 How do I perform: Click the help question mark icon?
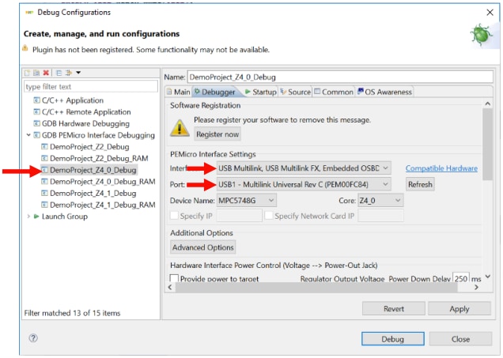(x=33, y=338)
